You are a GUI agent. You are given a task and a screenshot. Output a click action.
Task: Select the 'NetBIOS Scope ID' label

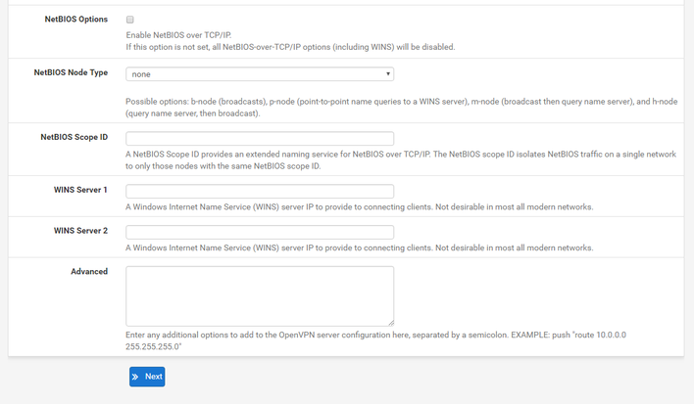[x=74, y=137]
